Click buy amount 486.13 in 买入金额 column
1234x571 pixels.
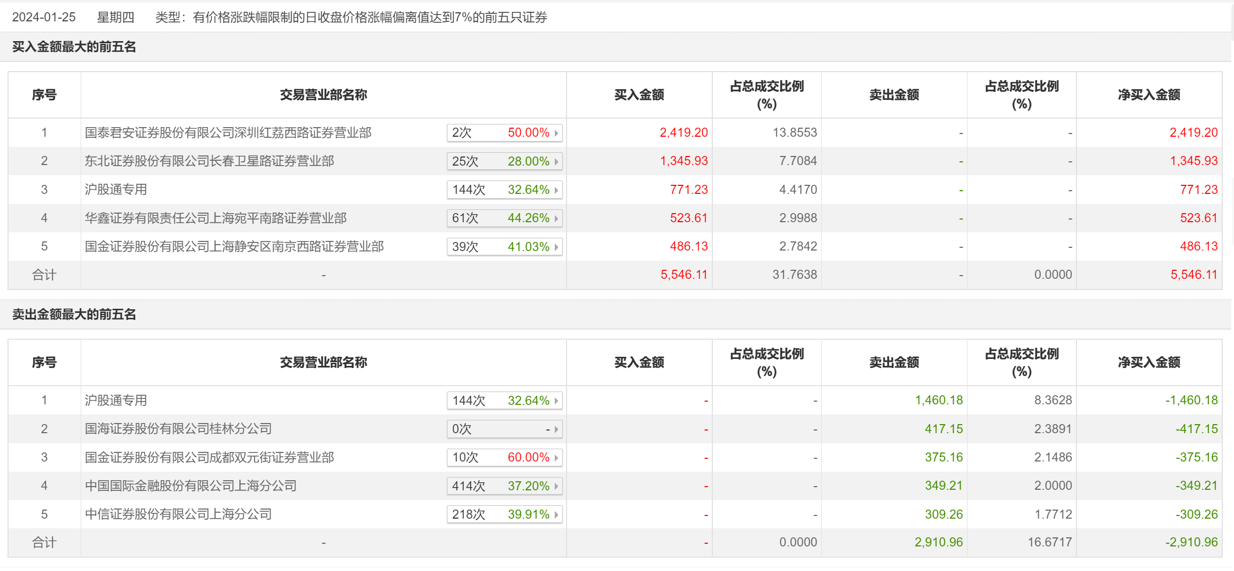(689, 246)
